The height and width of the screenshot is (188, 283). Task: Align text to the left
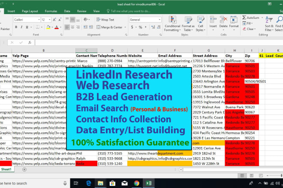click(67, 27)
